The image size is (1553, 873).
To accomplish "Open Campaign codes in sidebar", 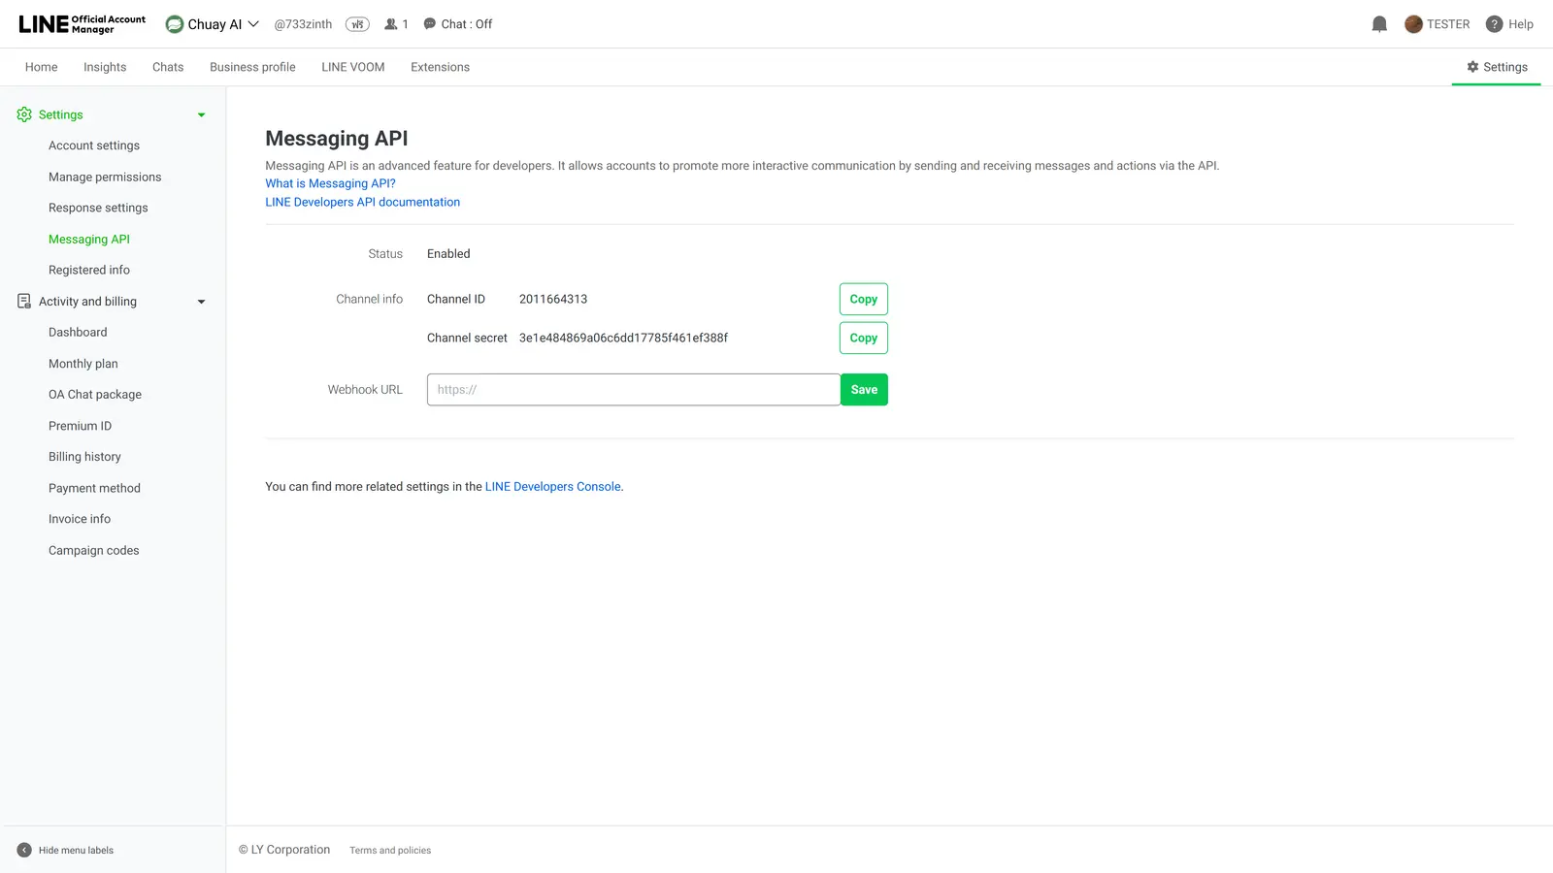I will [94, 550].
